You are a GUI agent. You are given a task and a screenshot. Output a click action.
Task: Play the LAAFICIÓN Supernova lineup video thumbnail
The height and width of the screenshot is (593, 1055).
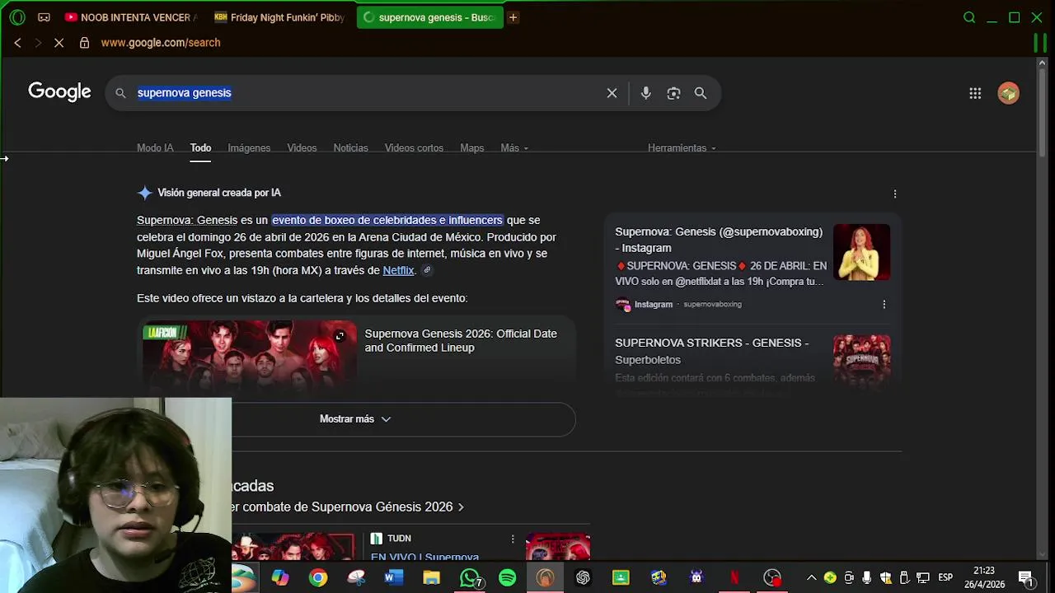[x=249, y=354]
